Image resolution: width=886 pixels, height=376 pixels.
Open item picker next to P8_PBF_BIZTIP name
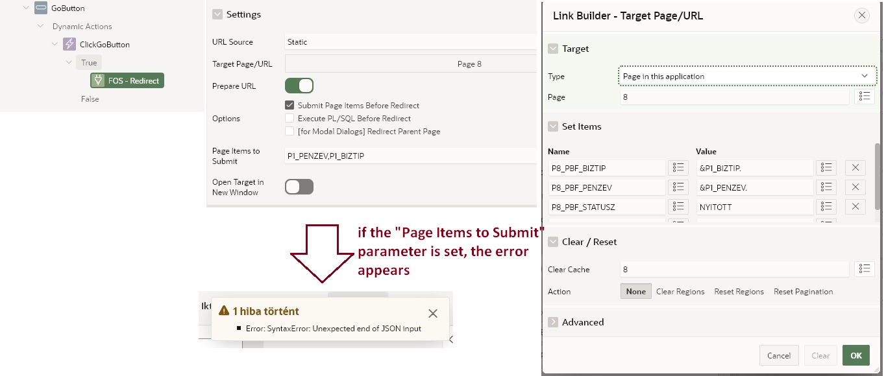[x=678, y=168]
